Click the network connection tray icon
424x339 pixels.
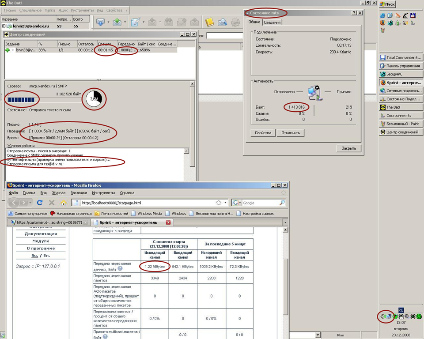click(389, 316)
